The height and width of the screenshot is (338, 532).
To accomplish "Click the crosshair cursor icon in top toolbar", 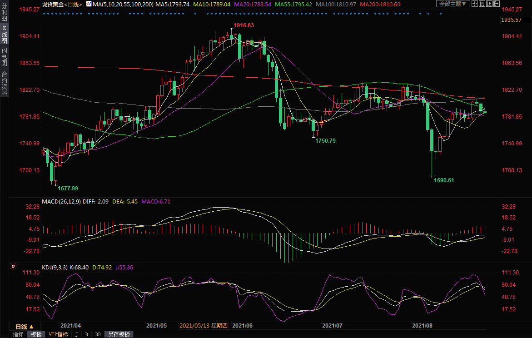I will (475, 4).
